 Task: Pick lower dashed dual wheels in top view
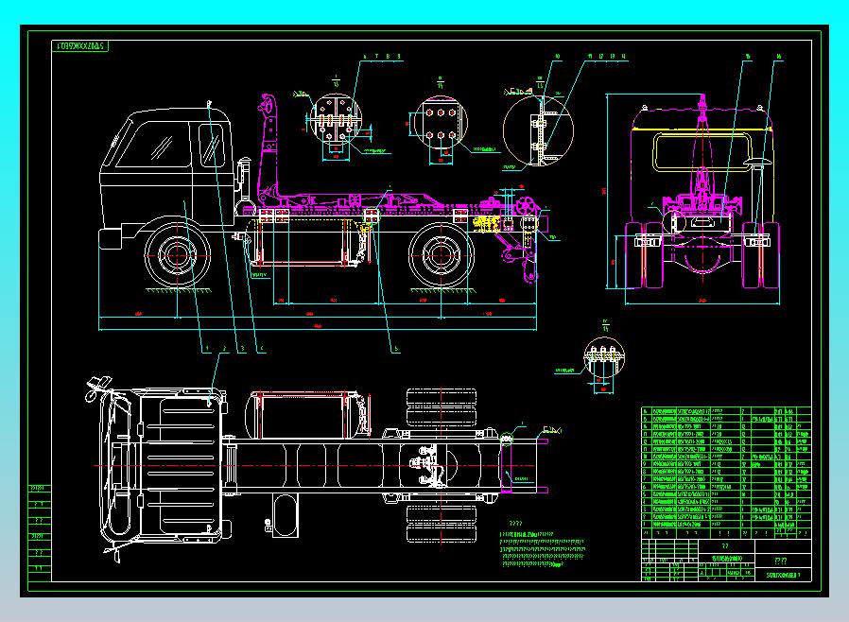click(x=442, y=523)
